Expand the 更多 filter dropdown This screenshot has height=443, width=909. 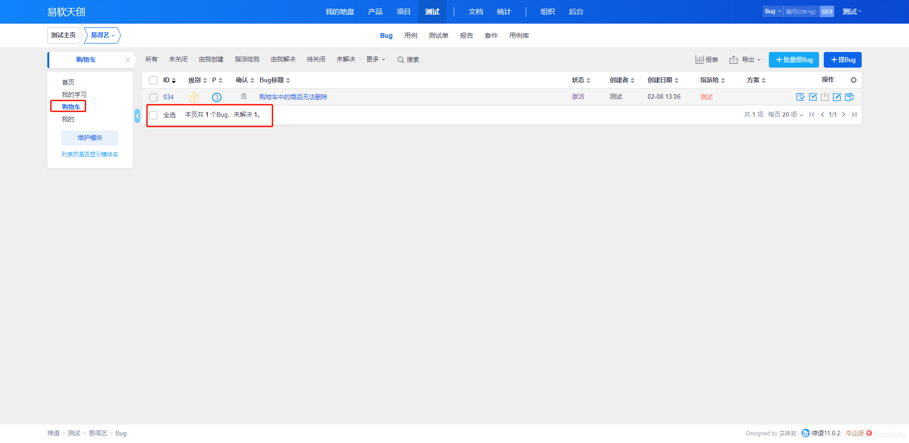click(376, 59)
